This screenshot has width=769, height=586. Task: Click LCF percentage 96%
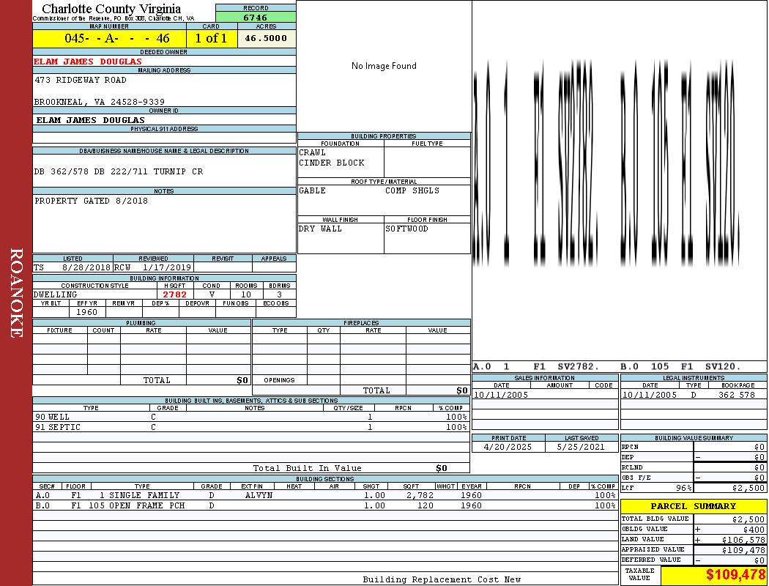tap(683, 489)
